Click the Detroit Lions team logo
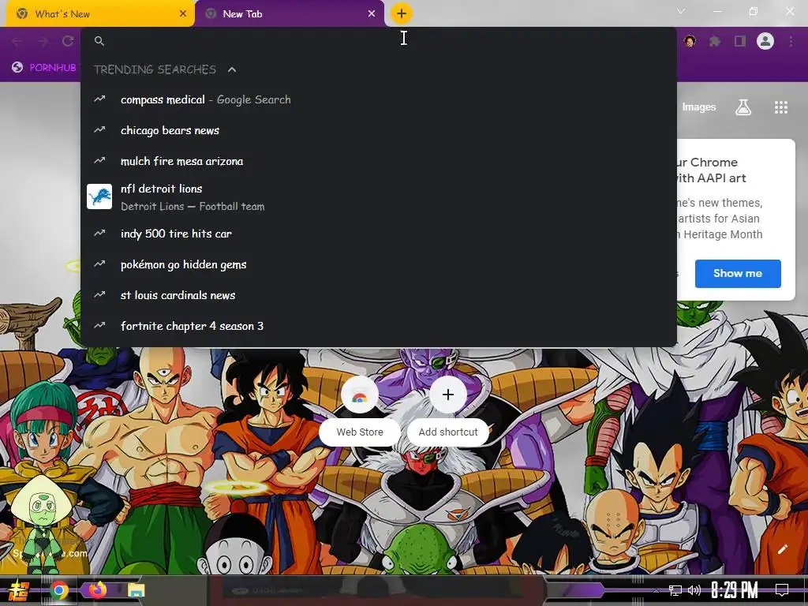Viewport: 808px width, 606px height. [x=99, y=196]
